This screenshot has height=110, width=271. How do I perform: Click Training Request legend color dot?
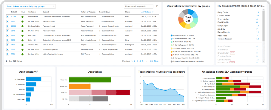coord(171,48)
